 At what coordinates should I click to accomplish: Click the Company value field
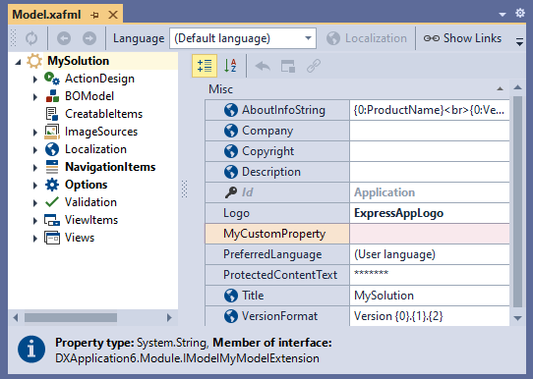click(x=430, y=131)
